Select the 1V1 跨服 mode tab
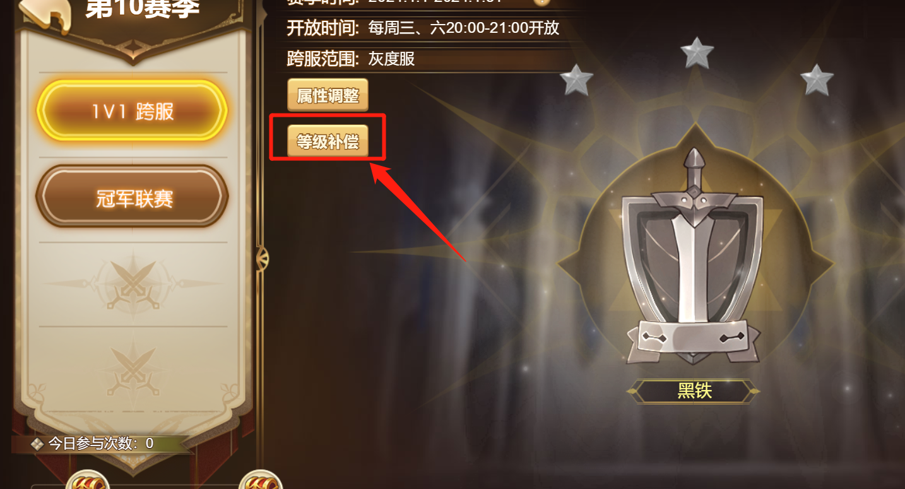905x489 pixels. tap(132, 112)
